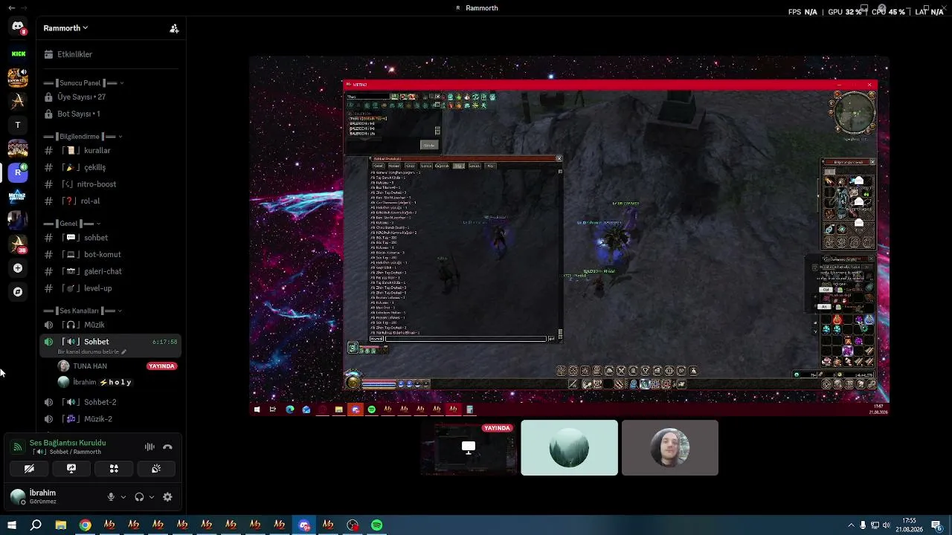
Task: Click the main shared stream view
Action: coord(569,236)
